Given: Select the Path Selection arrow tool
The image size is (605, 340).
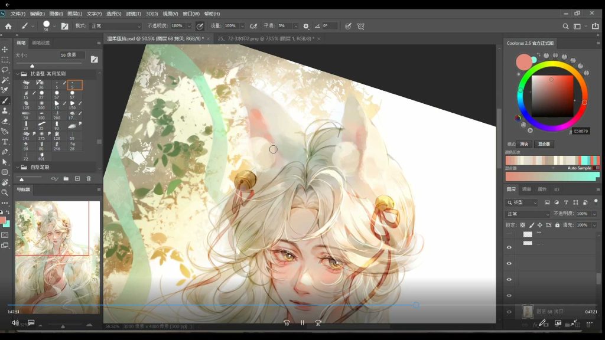Looking at the screenshot, I should tap(5, 162).
